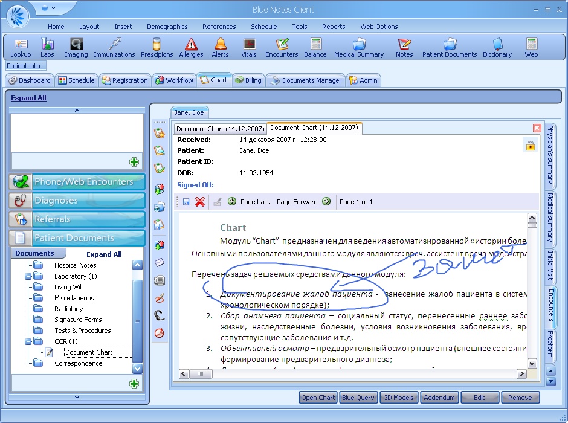Viewport: 568px width, 423px height.
Task: Click the documents tree scrollbar thumb
Action: coord(137,321)
